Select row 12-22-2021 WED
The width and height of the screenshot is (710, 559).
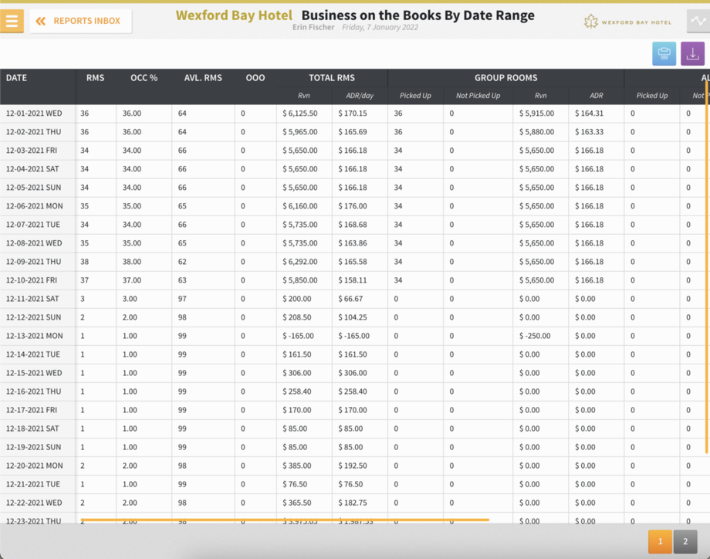tap(355, 503)
